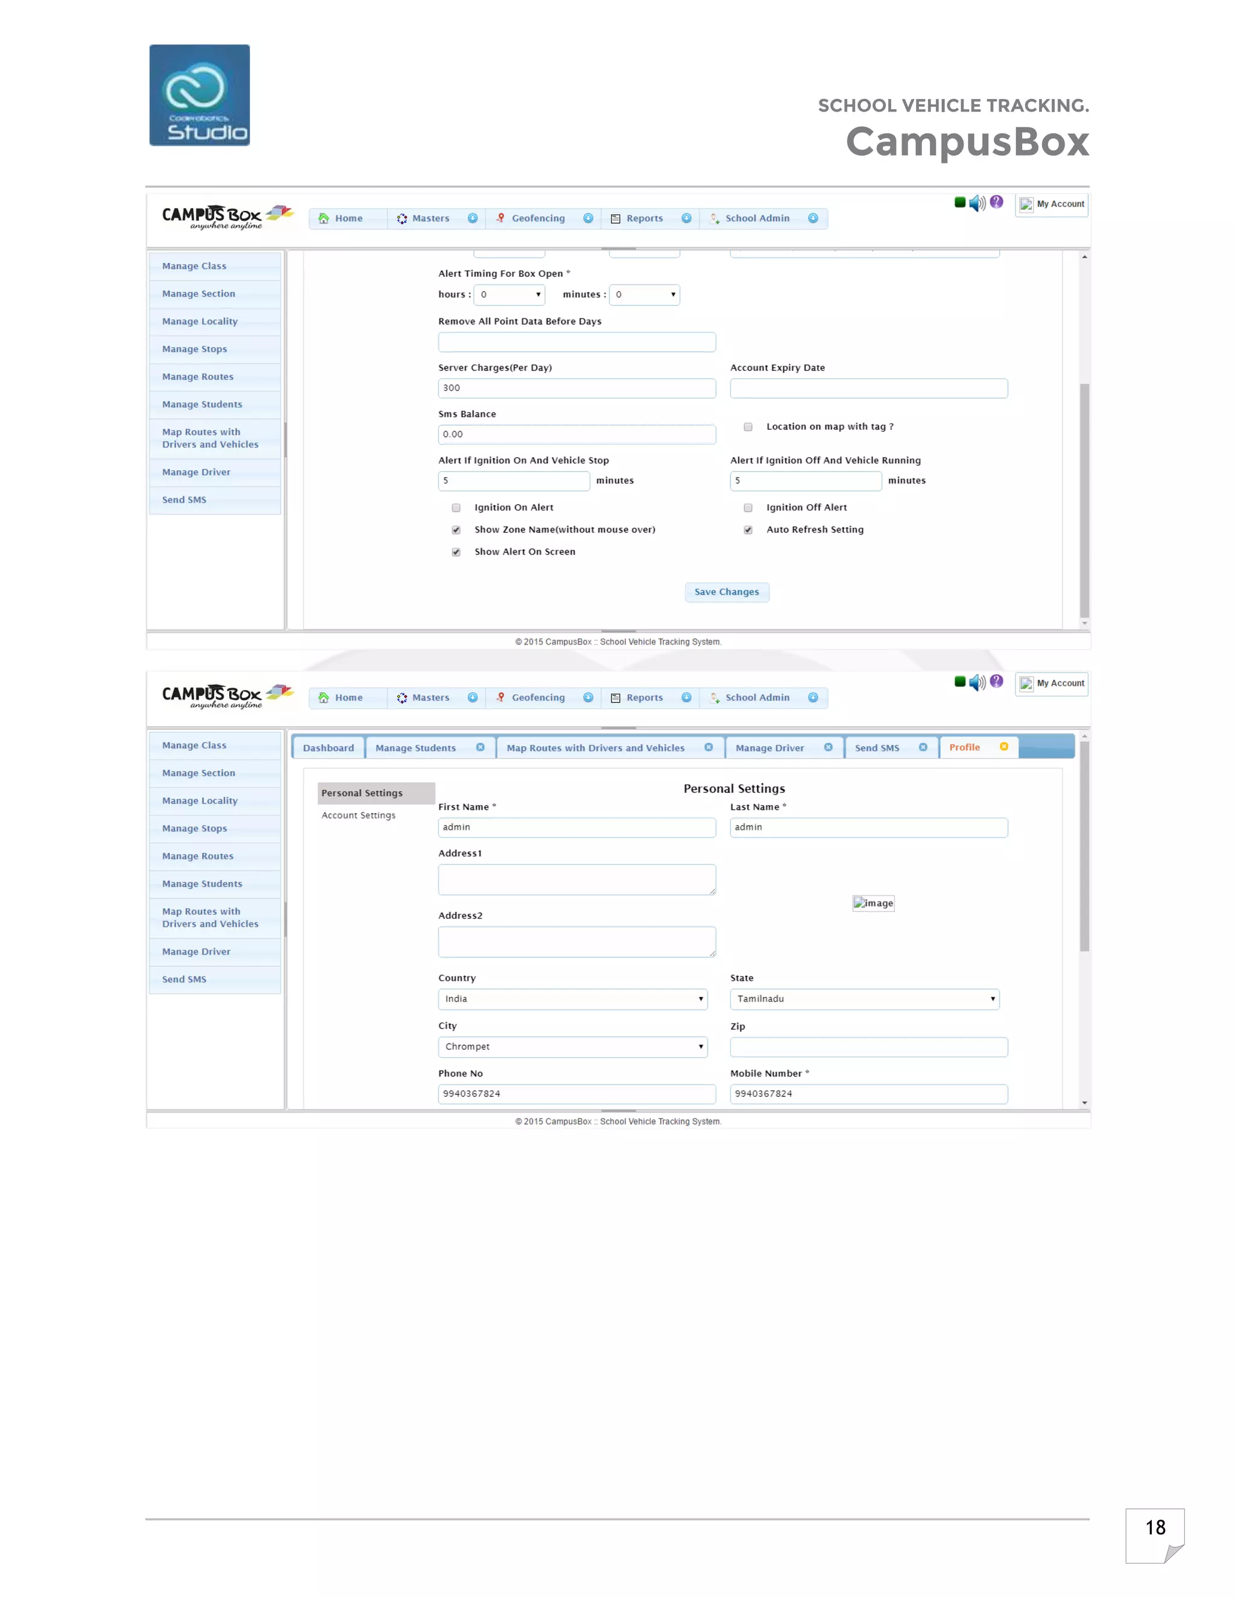1235x1598 pixels.
Task: Open Account Settings in the profile side menu
Action: [359, 815]
